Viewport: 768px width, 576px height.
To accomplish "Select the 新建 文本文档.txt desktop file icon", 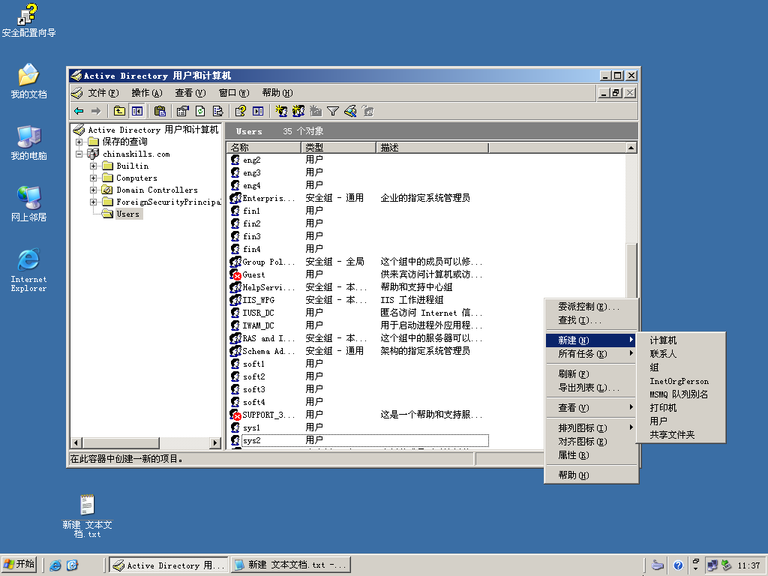I will (87, 516).
